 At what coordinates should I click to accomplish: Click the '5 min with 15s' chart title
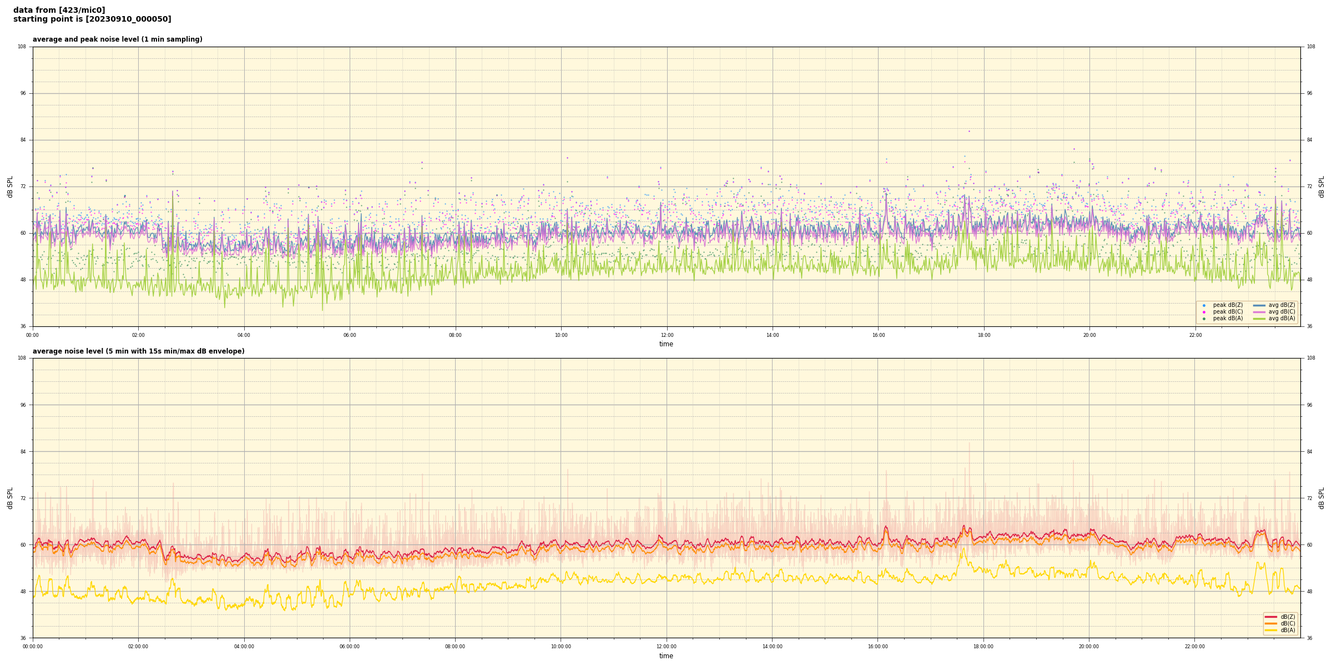138,351
